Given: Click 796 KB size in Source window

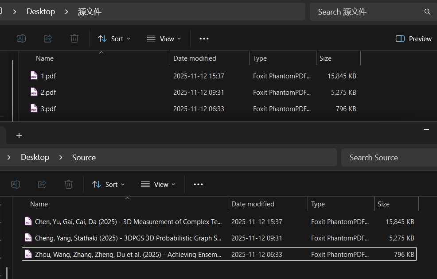Looking at the screenshot, I should click(404, 255).
